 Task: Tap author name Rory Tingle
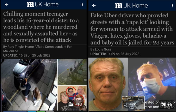[x=16, y=47]
